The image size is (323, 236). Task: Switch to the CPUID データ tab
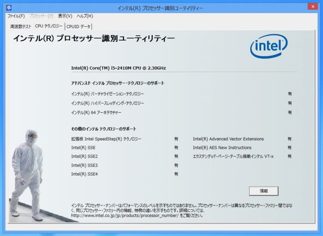pos(79,27)
